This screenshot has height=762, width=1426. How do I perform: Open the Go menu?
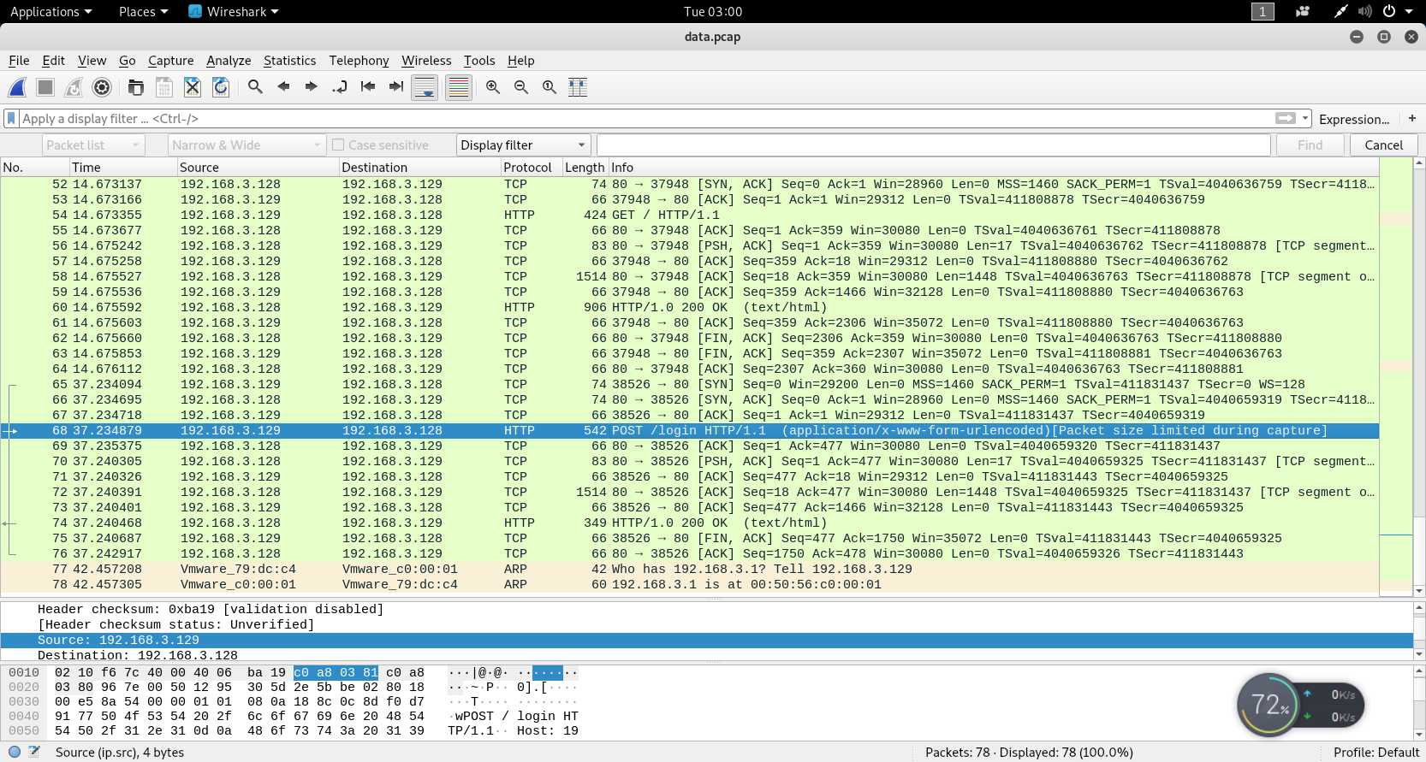point(127,61)
